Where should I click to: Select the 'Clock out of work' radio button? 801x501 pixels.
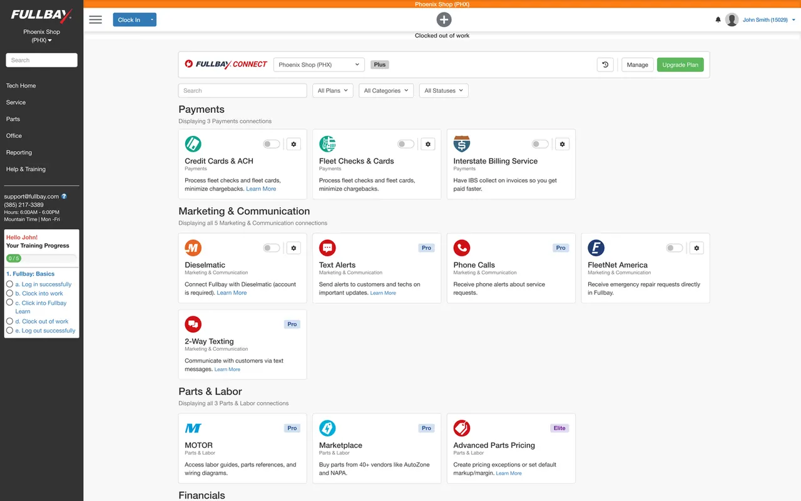click(x=9, y=321)
